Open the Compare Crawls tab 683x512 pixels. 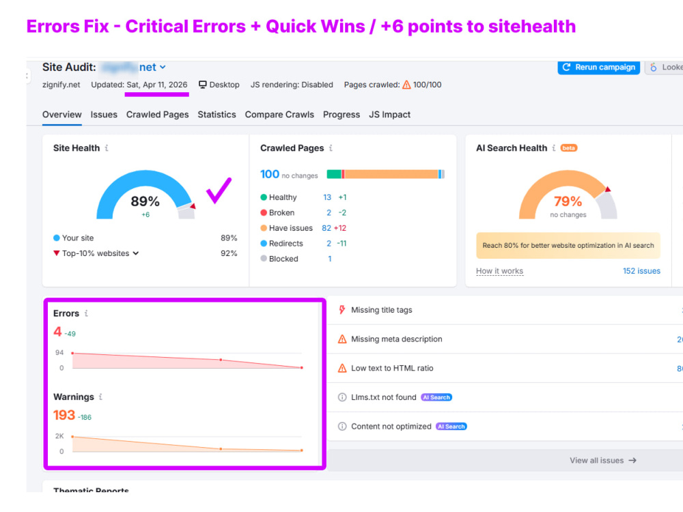(x=279, y=115)
